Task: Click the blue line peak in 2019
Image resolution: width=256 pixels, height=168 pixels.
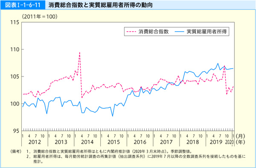Action: pyautogui.click(x=218, y=63)
